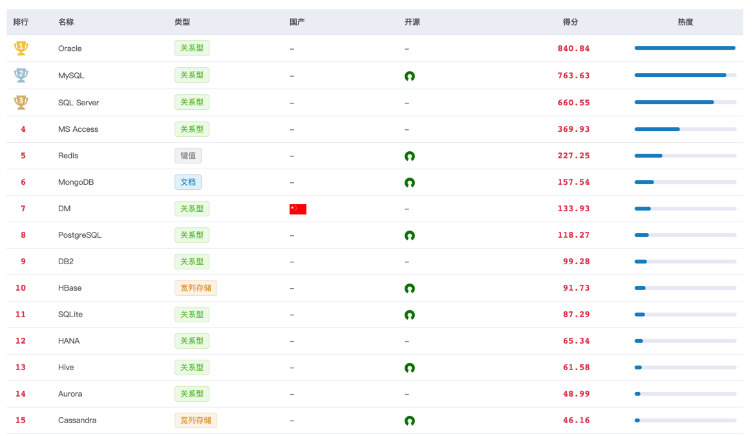Click the Redis popularity bar
This screenshot has height=436, width=753.
(x=685, y=156)
